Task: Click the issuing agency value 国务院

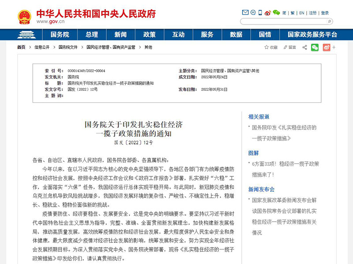Action: 73,77
